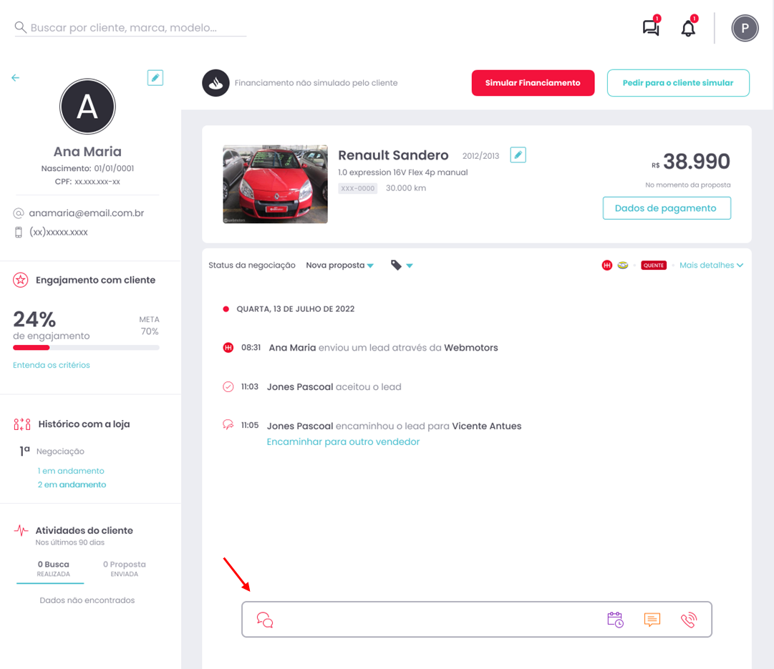Click the Simular Financiamento button
This screenshot has height=669, width=774.
tap(533, 83)
